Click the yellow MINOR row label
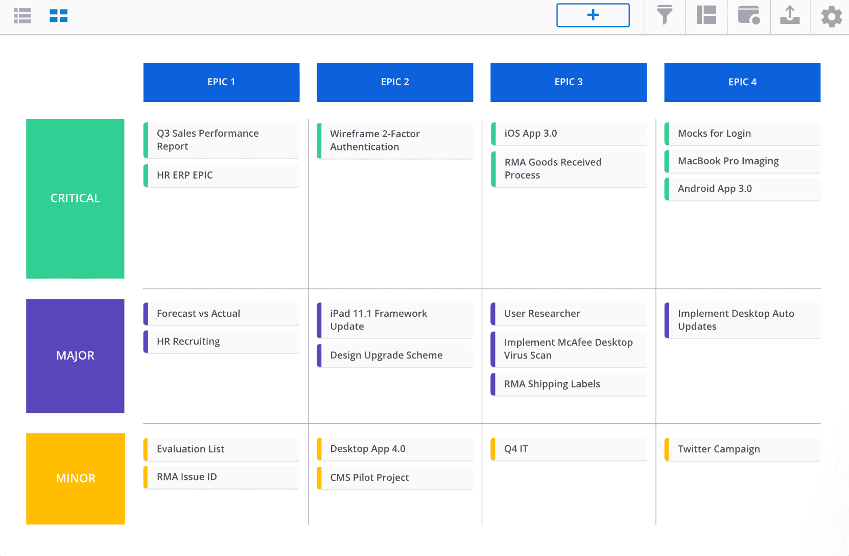849x556 pixels. [76, 478]
